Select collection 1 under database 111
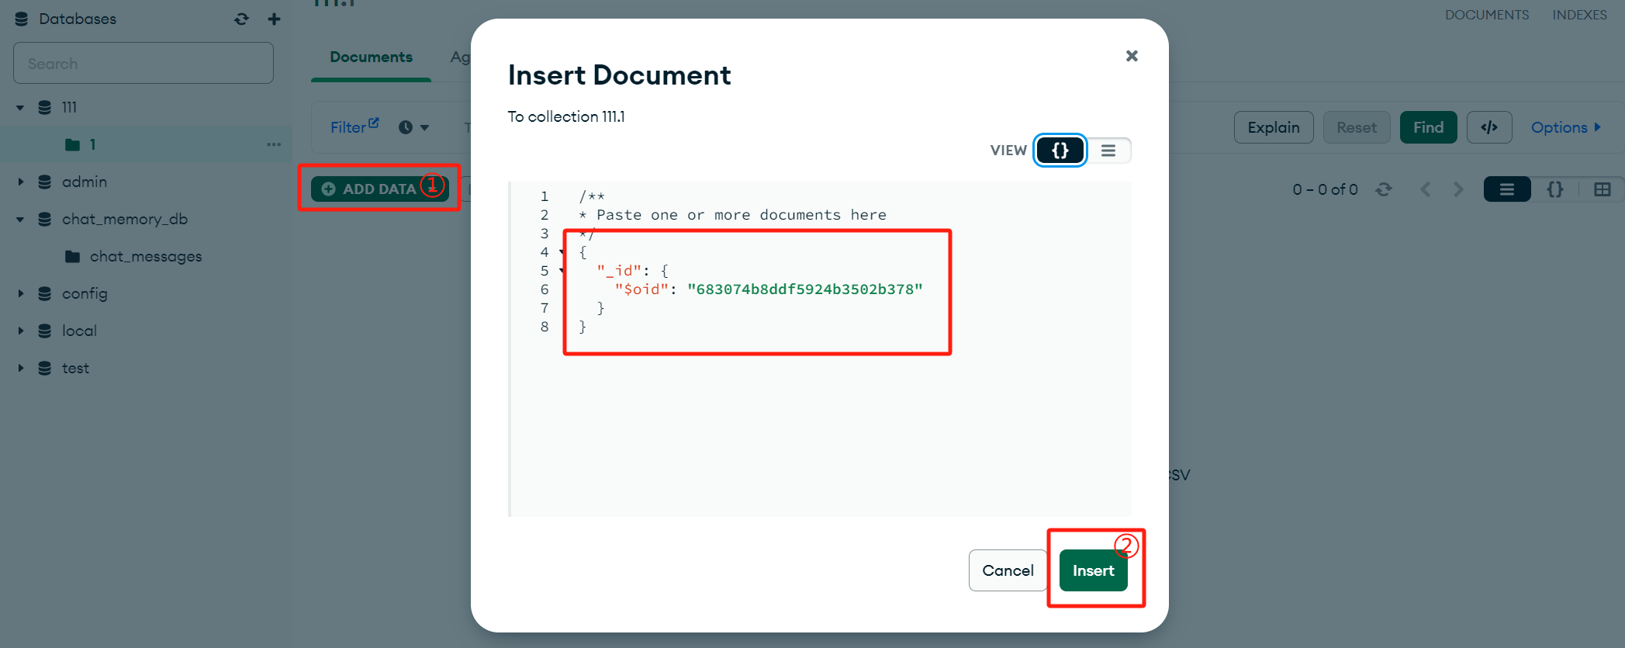Viewport: 1625px width, 648px height. [x=92, y=144]
